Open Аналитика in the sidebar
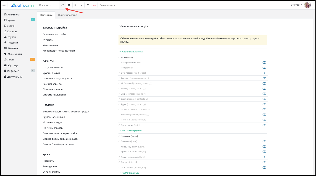 [x=12, y=14]
